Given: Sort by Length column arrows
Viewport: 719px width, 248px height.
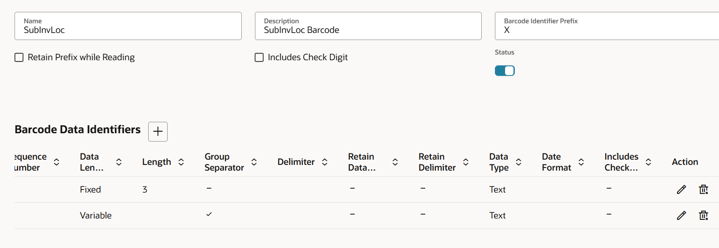Looking at the screenshot, I should pyautogui.click(x=181, y=162).
